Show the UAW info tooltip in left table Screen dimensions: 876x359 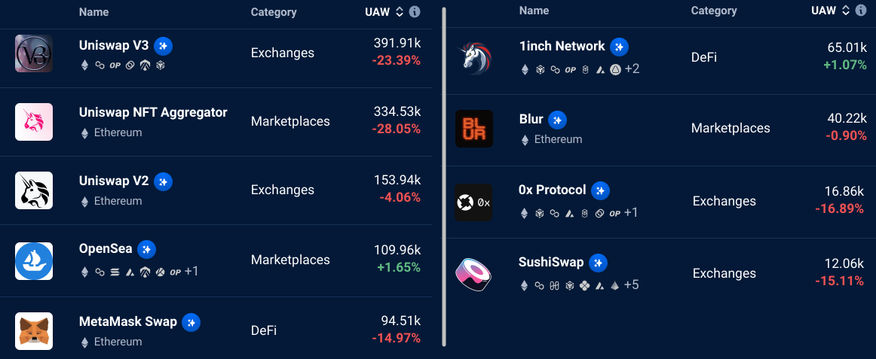(x=415, y=12)
